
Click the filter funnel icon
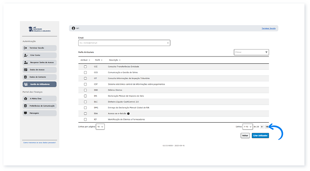(266, 52)
